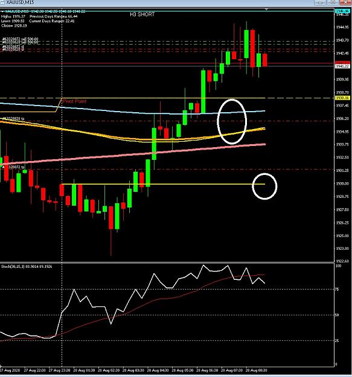
Task: Click the 50 level on Stochastic scale
Action: pyautogui.click(x=338, y=315)
